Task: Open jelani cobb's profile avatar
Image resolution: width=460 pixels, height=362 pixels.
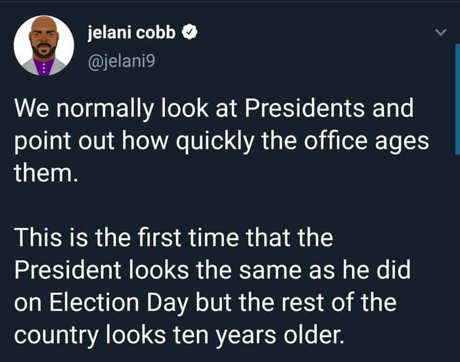Action: [x=44, y=45]
